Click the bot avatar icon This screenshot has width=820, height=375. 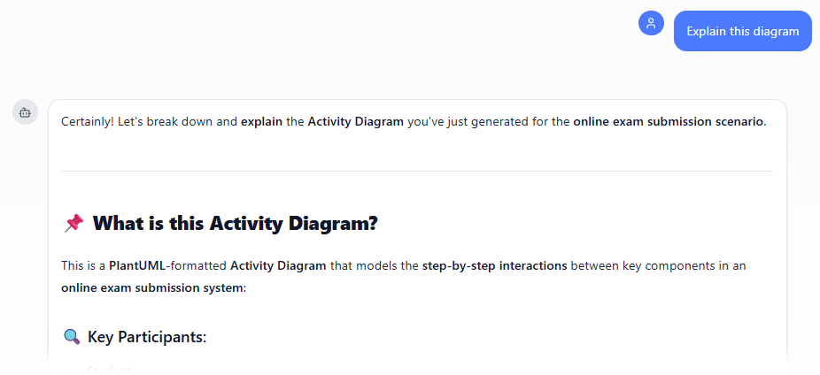pyautogui.click(x=25, y=112)
